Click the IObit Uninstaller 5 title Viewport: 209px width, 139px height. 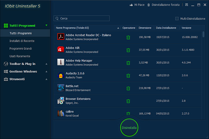(23, 6)
